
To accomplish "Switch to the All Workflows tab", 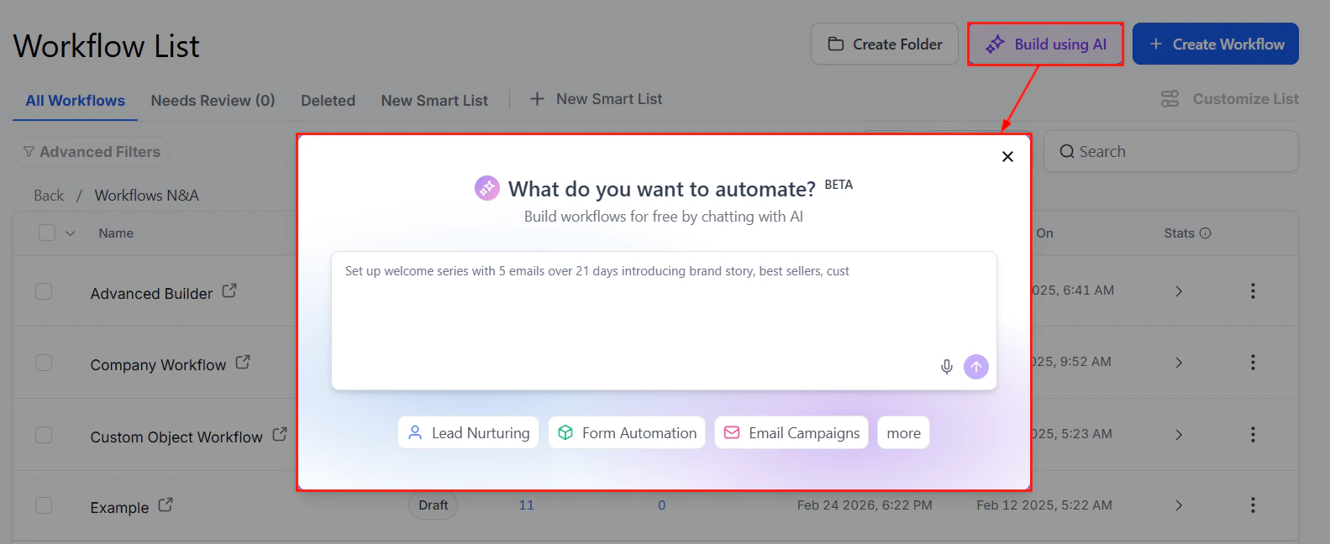I will pyautogui.click(x=75, y=101).
